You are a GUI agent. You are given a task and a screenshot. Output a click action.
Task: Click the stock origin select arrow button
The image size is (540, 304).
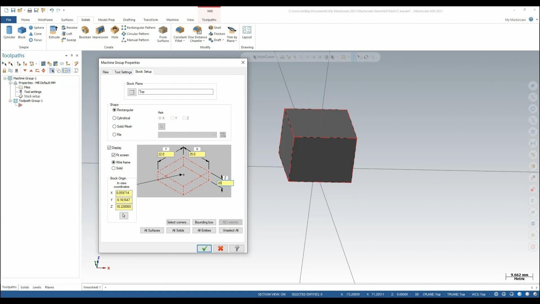point(123,216)
